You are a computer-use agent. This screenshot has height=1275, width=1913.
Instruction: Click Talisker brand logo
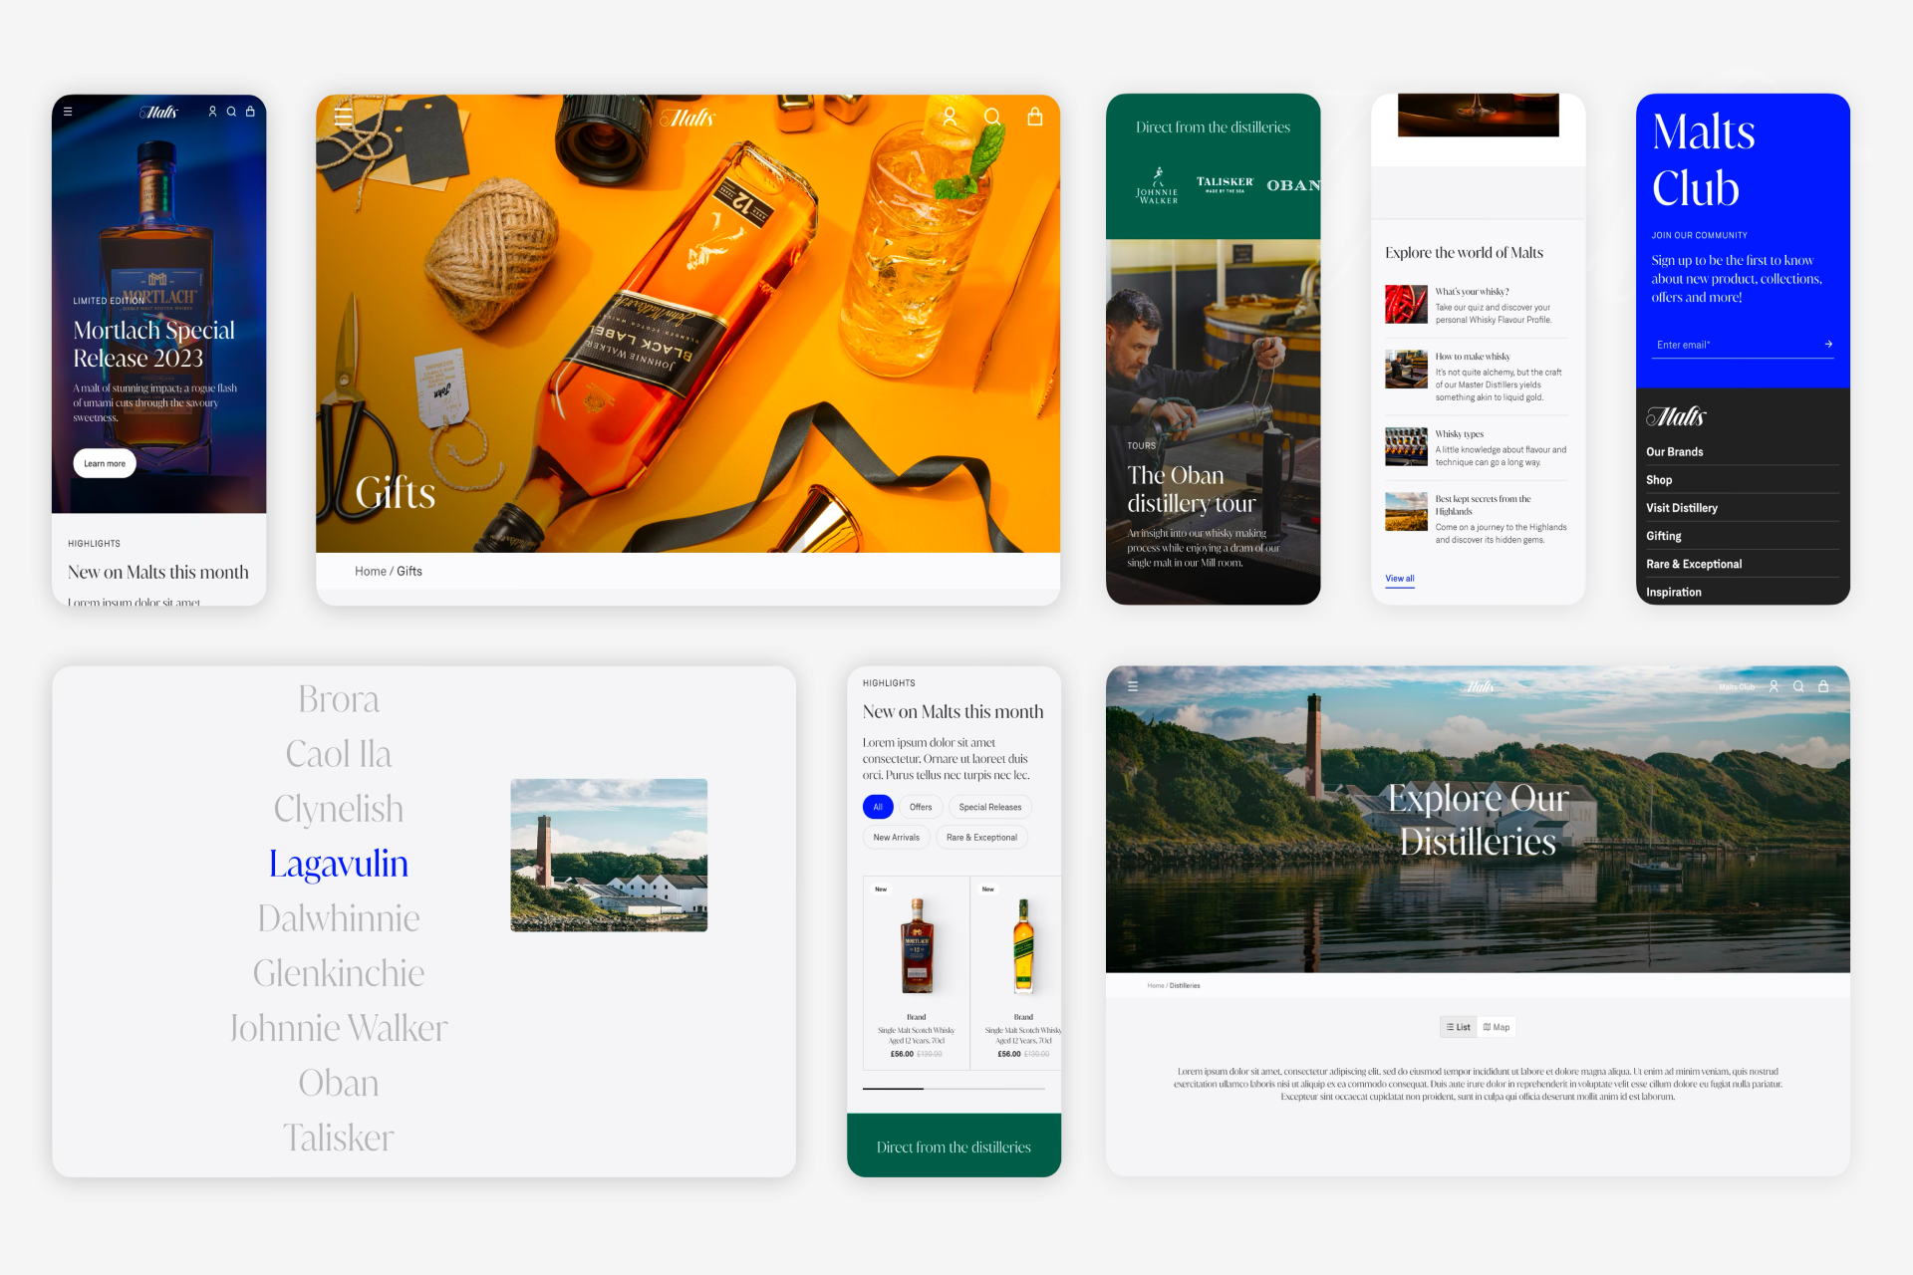pos(1225,184)
